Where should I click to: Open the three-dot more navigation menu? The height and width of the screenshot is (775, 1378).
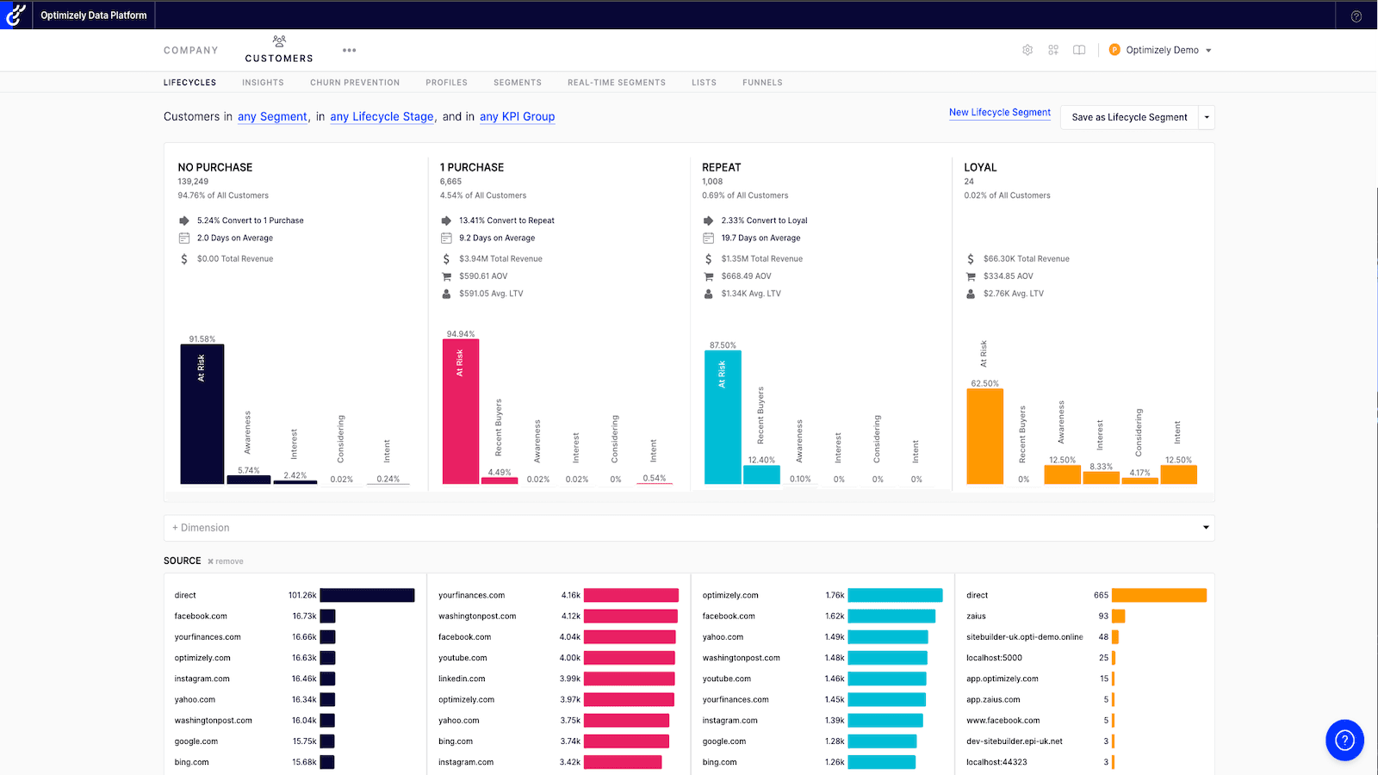[x=349, y=50]
